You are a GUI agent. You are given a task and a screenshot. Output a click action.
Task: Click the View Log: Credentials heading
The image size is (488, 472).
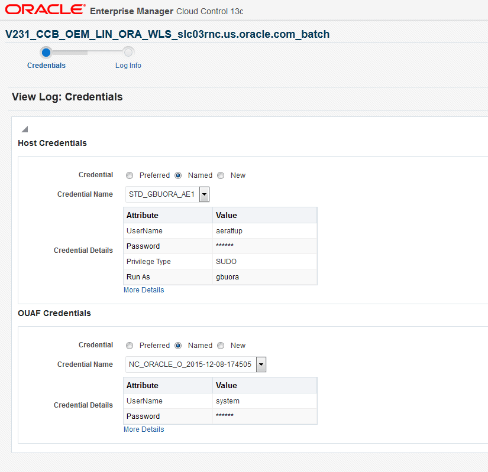click(x=67, y=97)
